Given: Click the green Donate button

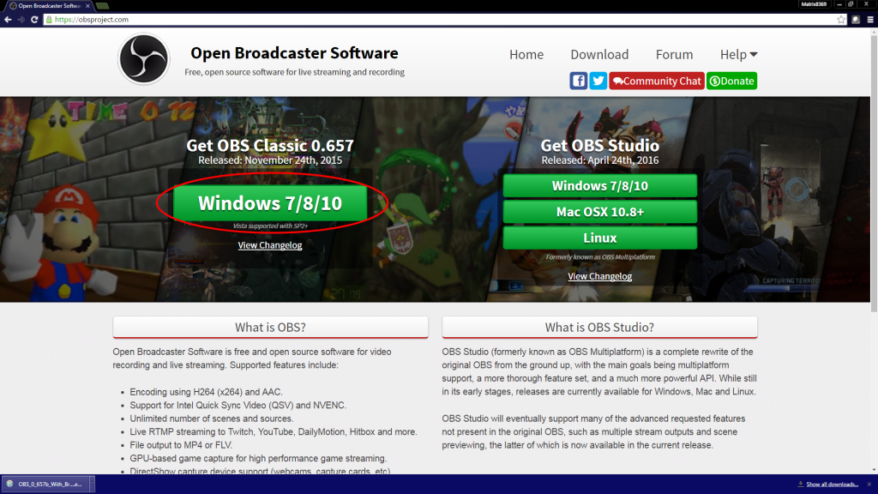Looking at the screenshot, I should point(731,81).
